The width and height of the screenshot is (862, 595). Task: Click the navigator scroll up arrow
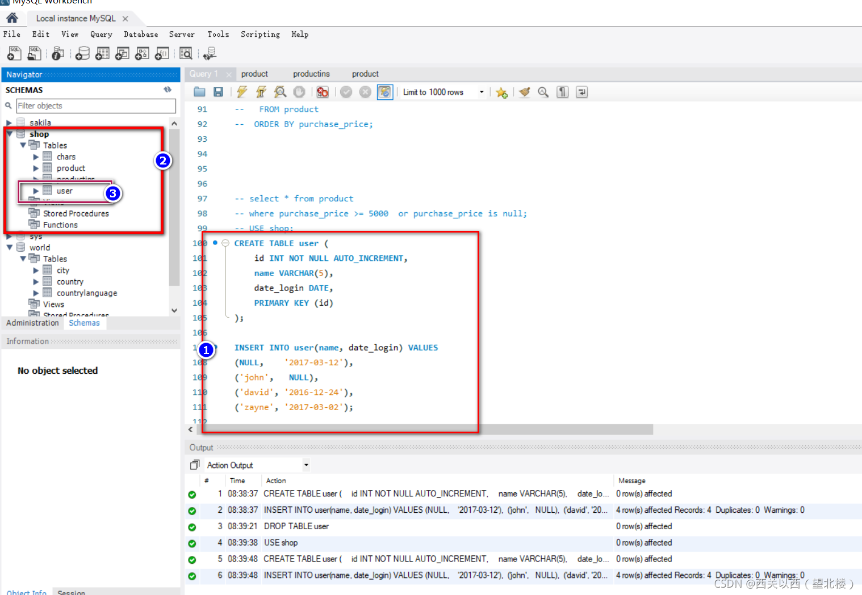[174, 124]
